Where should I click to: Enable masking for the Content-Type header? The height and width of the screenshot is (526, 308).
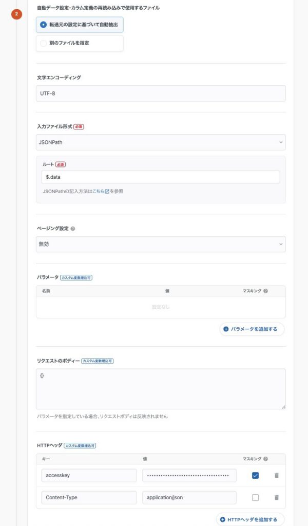[255, 497]
